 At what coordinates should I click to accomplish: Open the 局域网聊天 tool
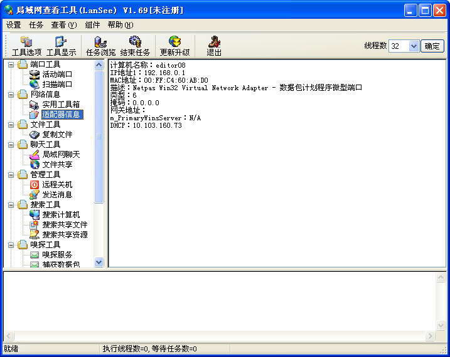(x=61, y=155)
